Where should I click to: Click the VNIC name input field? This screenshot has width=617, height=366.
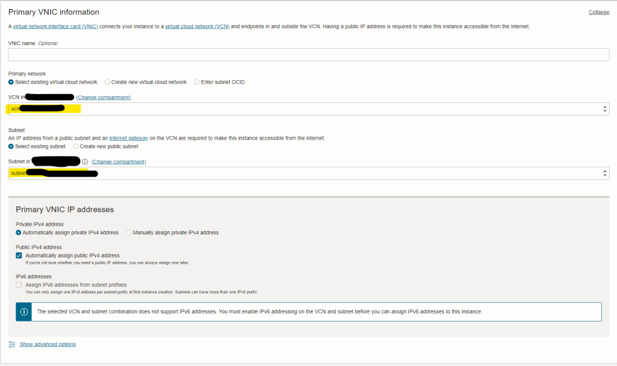(x=309, y=55)
